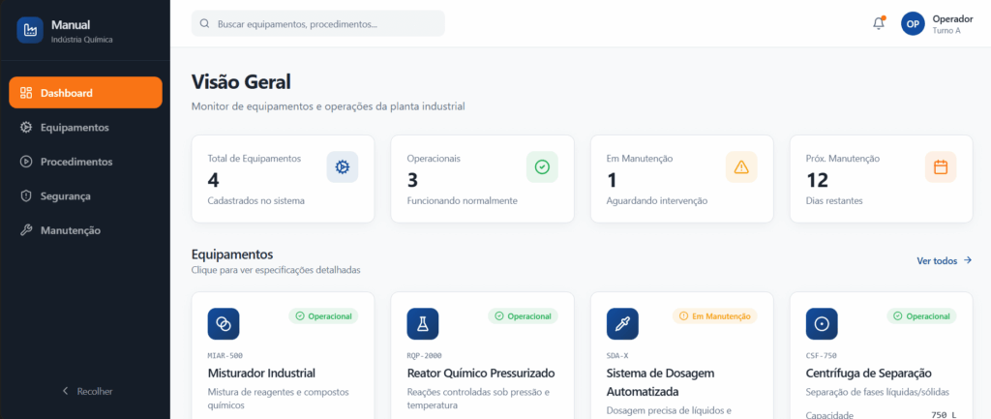This screenshot has width=991, height=419.
Task: Click the capacity value 750 L
Action: [x=944, y=415]
